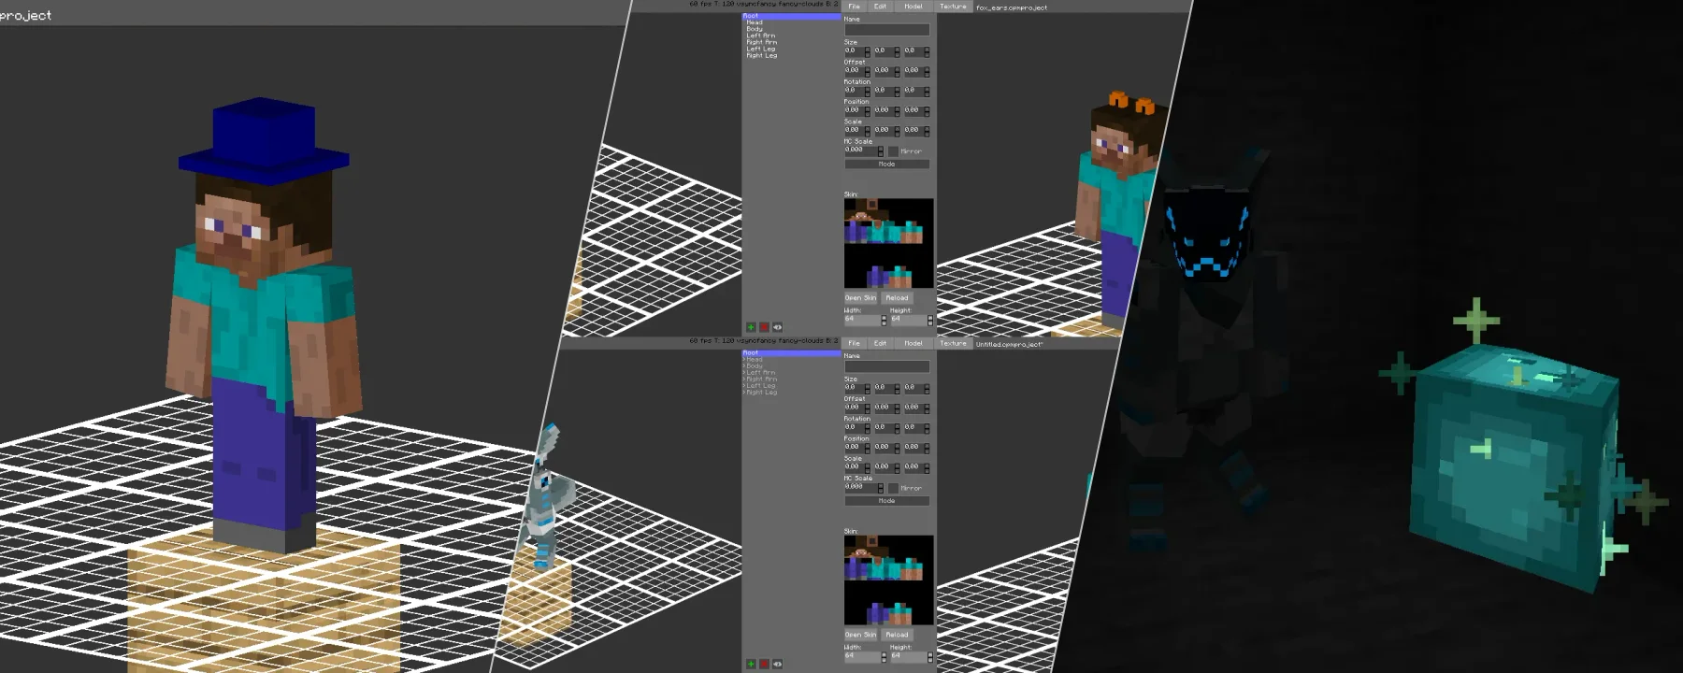Click MC Scale stepper in fox_ears editor
The height and width of the screenshot is (673, 1683).
(880, 150)
